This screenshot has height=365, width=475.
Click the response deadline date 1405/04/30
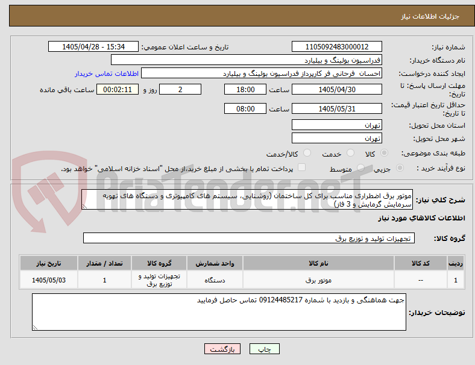click(337, 89)
